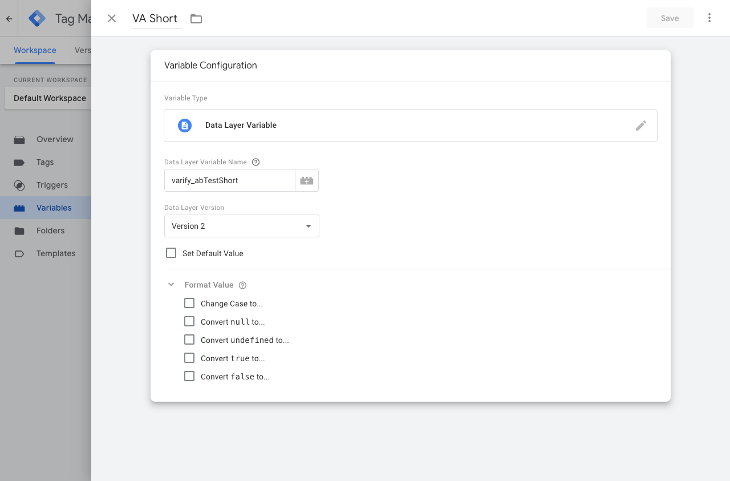Tick the Change Case to checkbox
Viewport: 730px width, 481px height.
point(189,303)
